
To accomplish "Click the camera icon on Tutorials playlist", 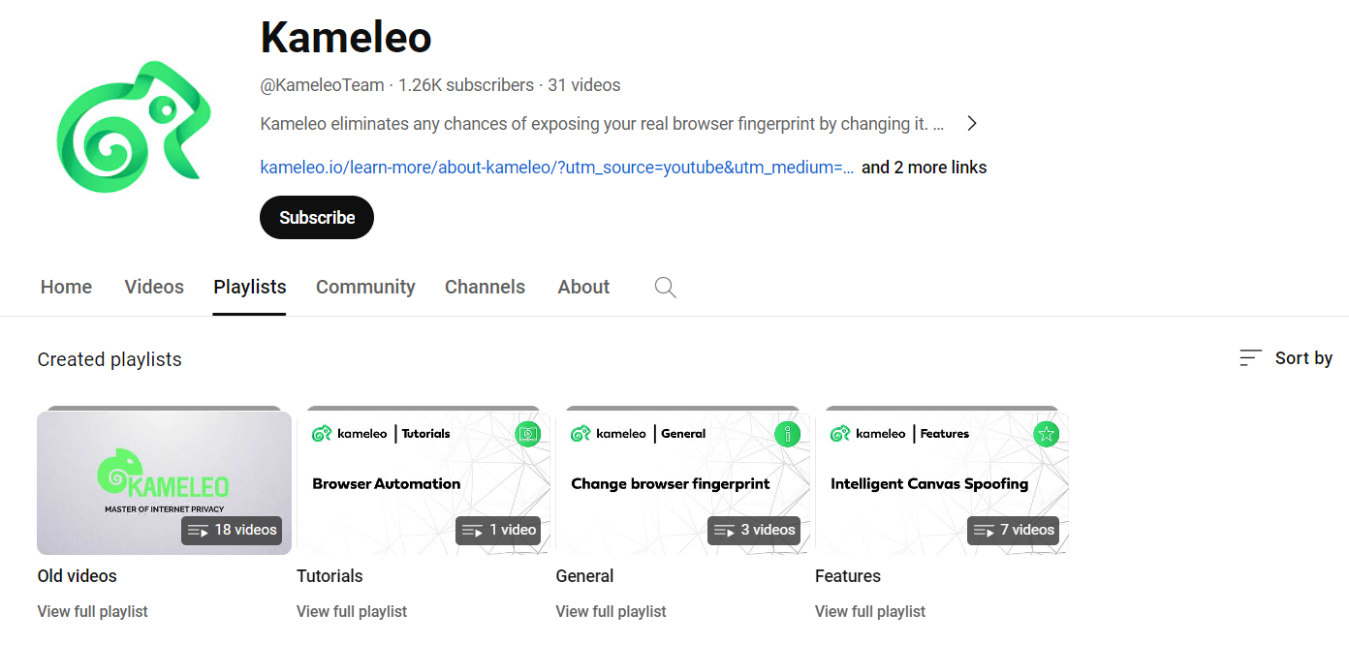I will [527, 434].
